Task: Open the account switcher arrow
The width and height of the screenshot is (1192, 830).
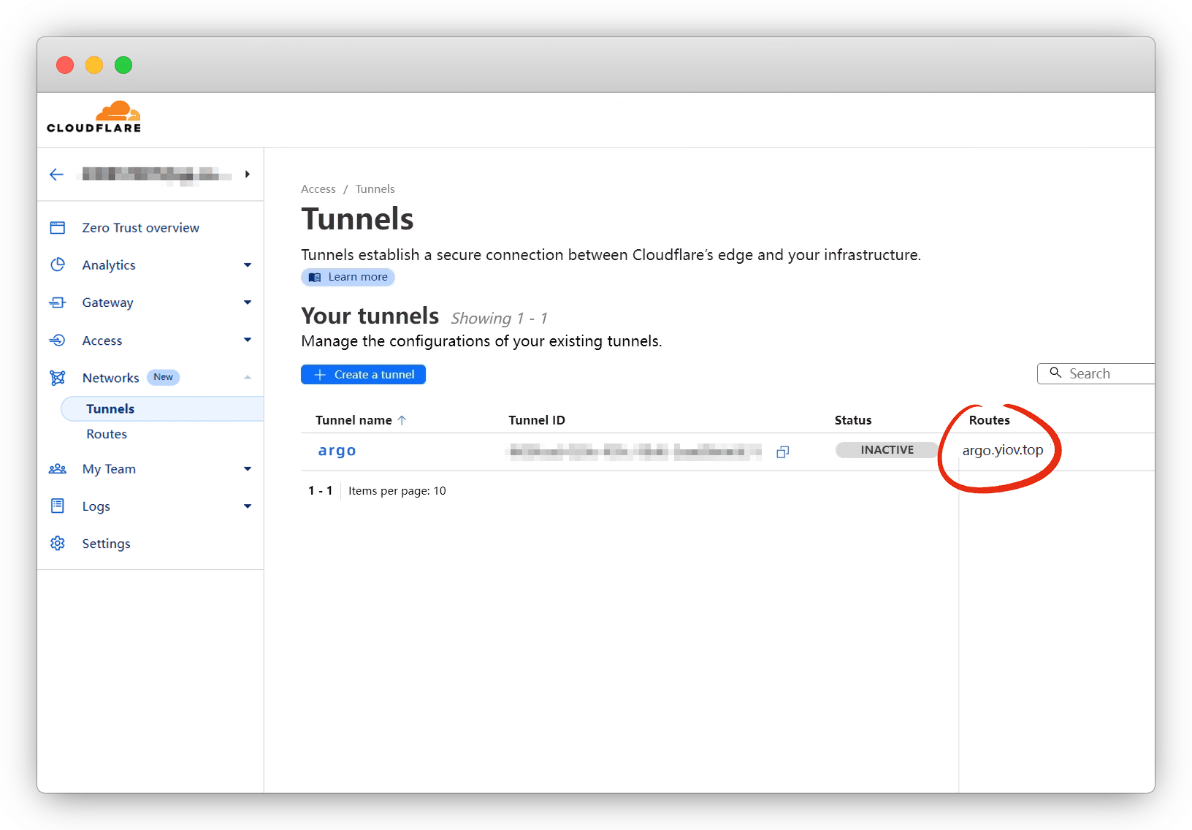Action: coord(248,175)
